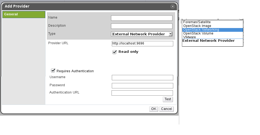Focus the Description text box
260x135 pixels.
click(x=141, y=26)
